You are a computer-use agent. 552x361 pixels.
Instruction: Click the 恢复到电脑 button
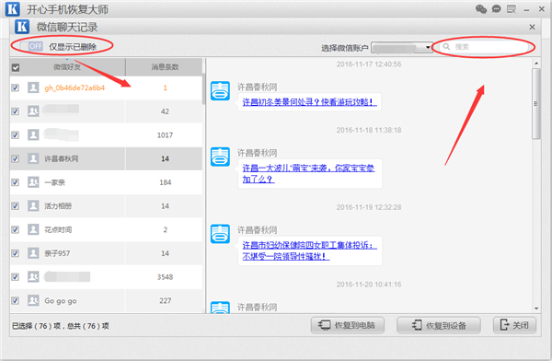pos(347,325)
